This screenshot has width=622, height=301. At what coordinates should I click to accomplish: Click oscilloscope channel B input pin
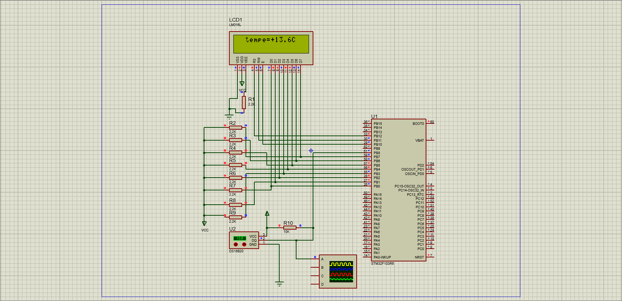click(315, 268)
